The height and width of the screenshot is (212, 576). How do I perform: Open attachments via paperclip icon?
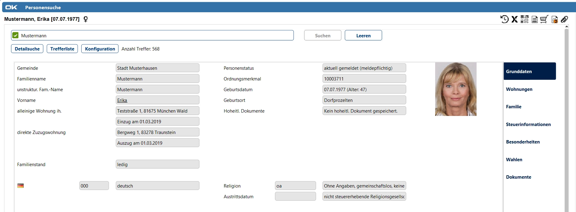[x=564, y=19]
